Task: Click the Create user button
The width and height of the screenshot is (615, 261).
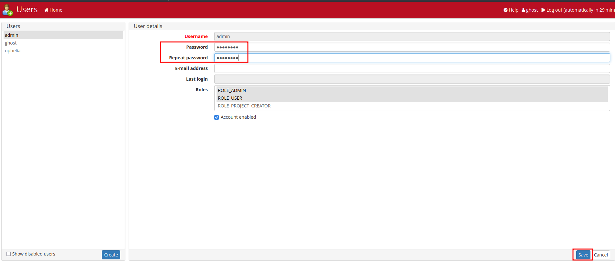Action: 111,255
